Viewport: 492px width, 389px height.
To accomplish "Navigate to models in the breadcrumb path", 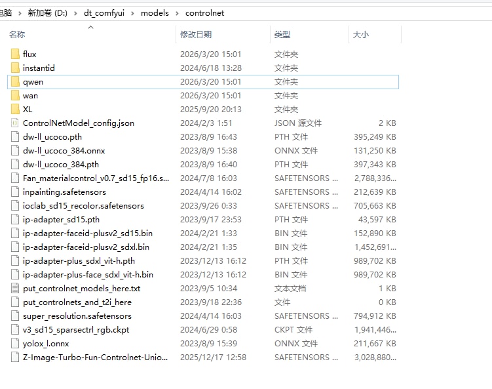I will 155,13.
